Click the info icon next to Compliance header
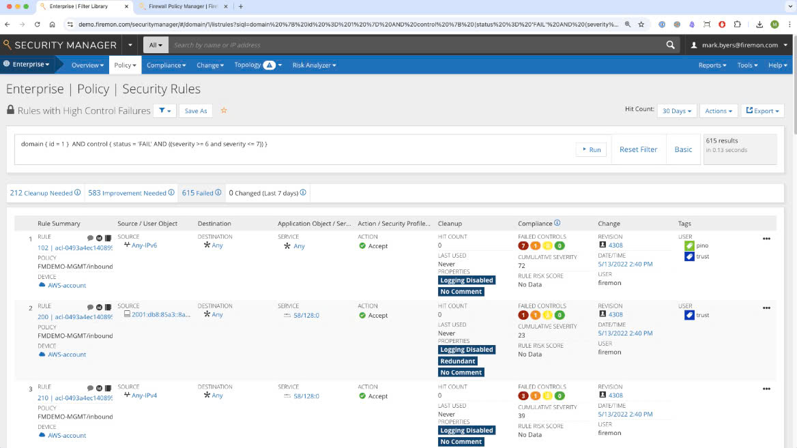797x448 pixels. [x=557, y=223]
